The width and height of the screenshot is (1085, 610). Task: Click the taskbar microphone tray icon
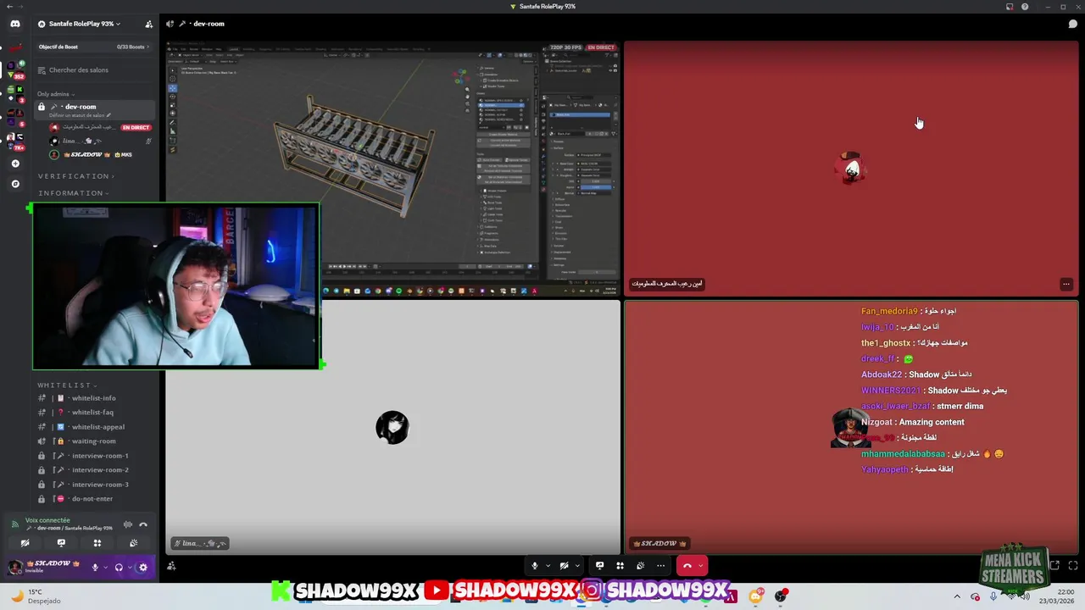(x=993, y=596)
